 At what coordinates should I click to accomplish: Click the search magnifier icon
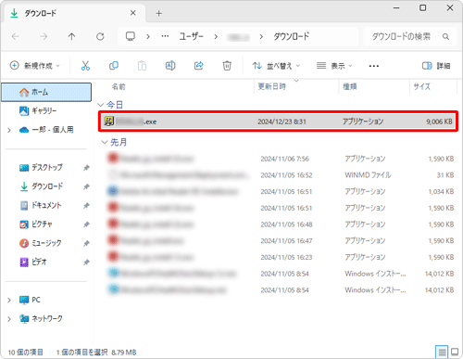pyautogui.click(x=445, y=36)
